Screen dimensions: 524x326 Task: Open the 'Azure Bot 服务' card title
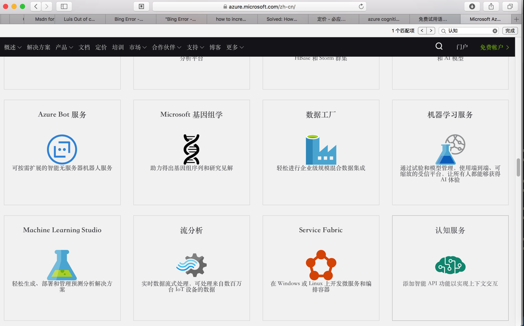[62, 115]
